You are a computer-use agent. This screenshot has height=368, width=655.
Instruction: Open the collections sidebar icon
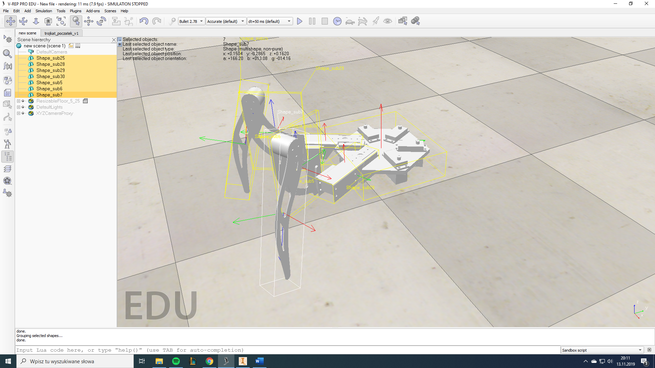coord(8,80)
